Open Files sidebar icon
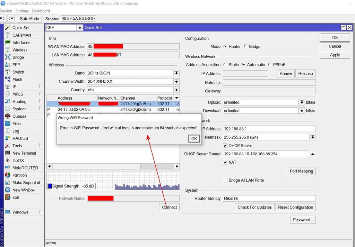Screen dimensions: 355x247 click(x=8, y=123)
